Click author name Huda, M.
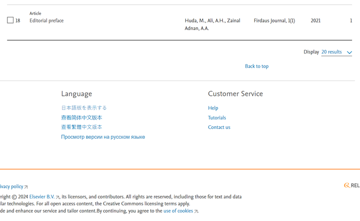 point(194,21)
